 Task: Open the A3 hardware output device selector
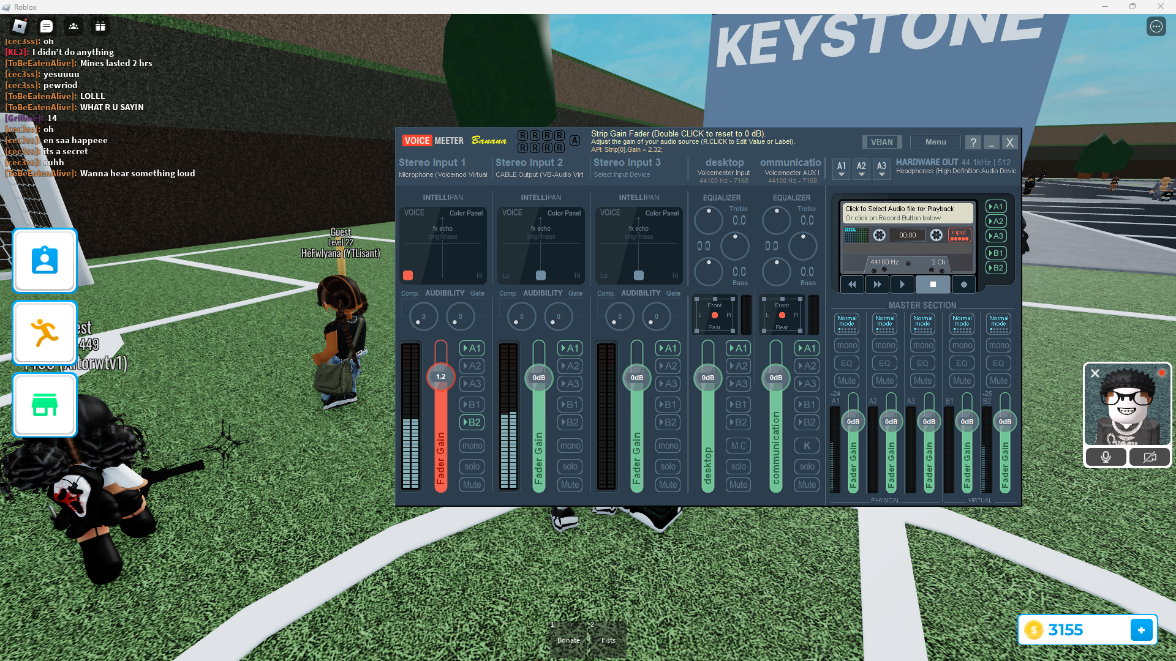pos(881,169)
